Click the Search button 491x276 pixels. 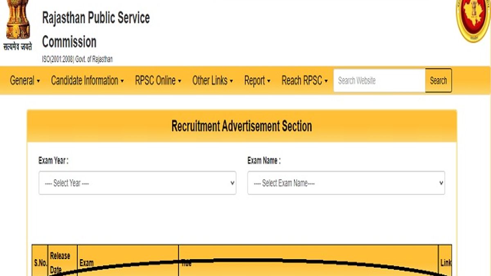click(x=439, y=81)
